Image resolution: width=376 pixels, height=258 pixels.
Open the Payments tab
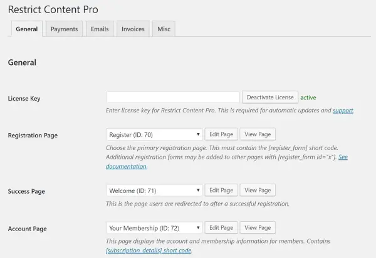pos(65,29)
